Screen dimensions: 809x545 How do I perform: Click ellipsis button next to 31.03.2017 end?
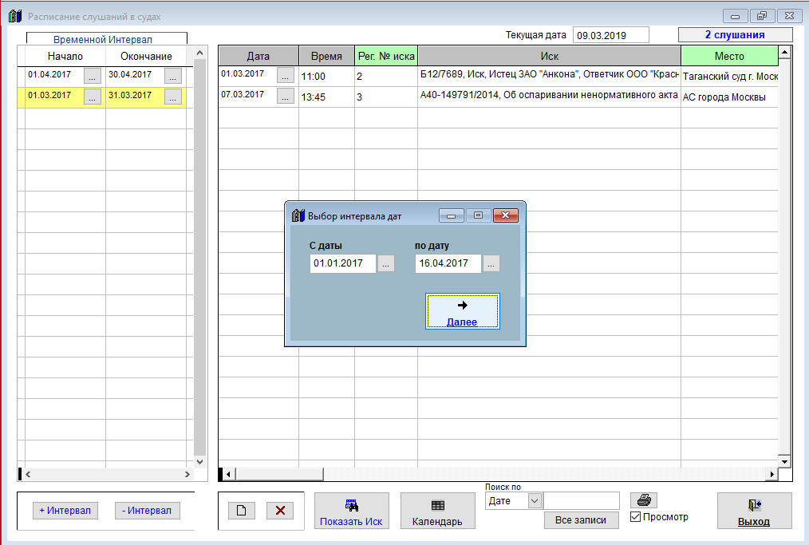(173, 97)
